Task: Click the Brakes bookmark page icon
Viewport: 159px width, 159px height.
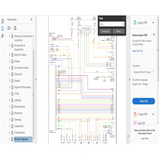Action: 12,61
